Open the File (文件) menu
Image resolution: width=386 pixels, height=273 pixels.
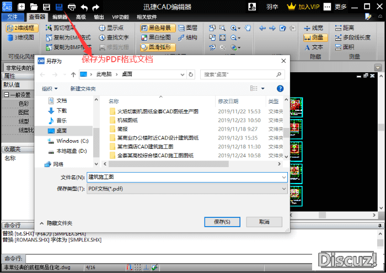(x=13, y=17)
